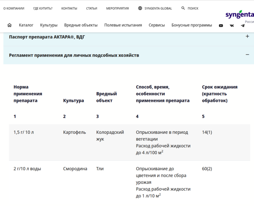The width and height of the screenshot is (254, 206).
Task: Click the ПОИСК search text
Action: pos(193,8)
